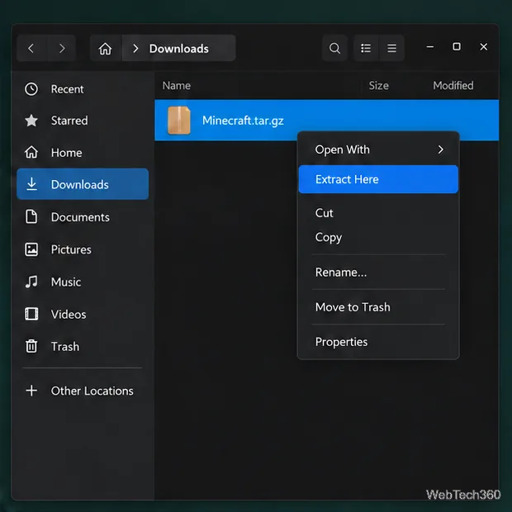Click the Documents page icon
The image size is (512, 512).
31,217
